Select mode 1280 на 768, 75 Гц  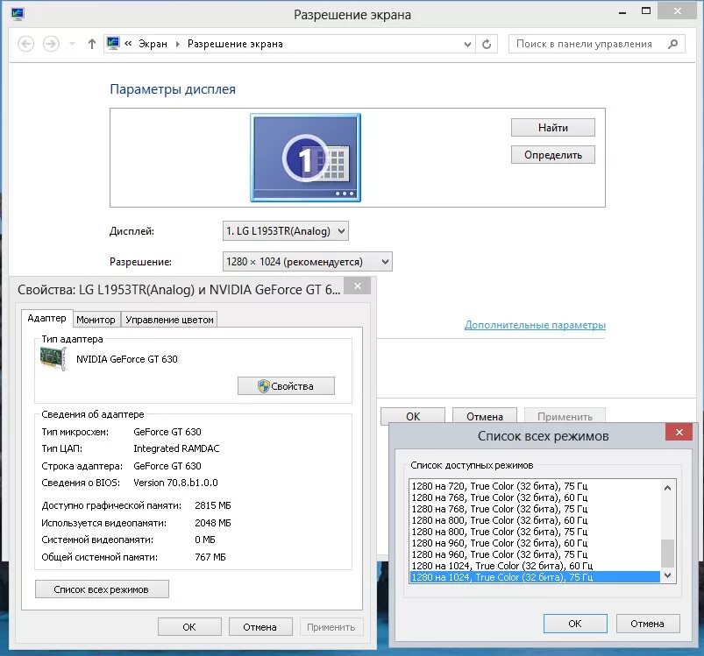tap(535, 509)
